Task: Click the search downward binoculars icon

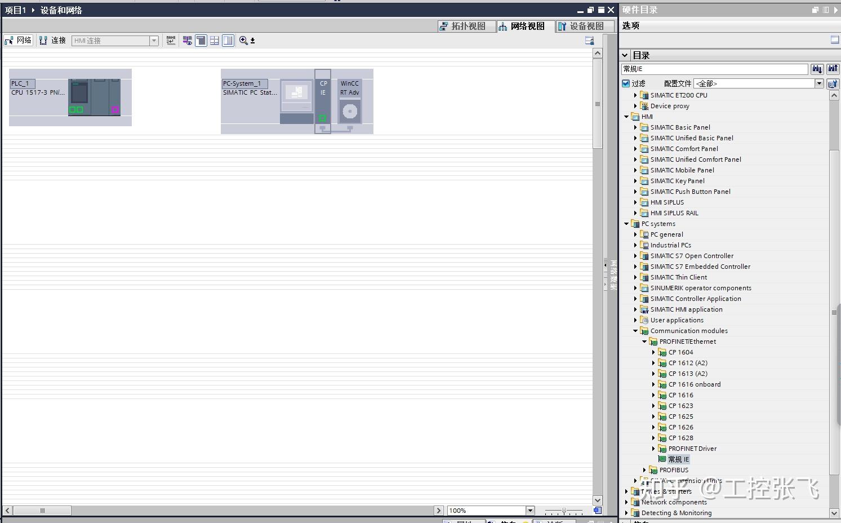Action: 817,69
